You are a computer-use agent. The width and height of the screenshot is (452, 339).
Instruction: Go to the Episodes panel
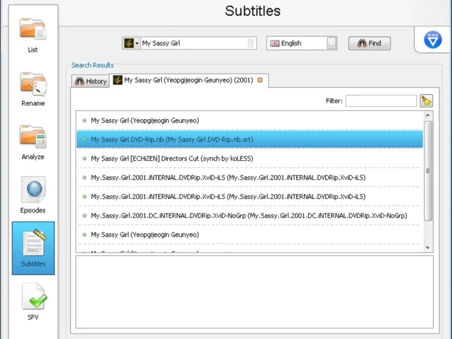coord(33,195)
